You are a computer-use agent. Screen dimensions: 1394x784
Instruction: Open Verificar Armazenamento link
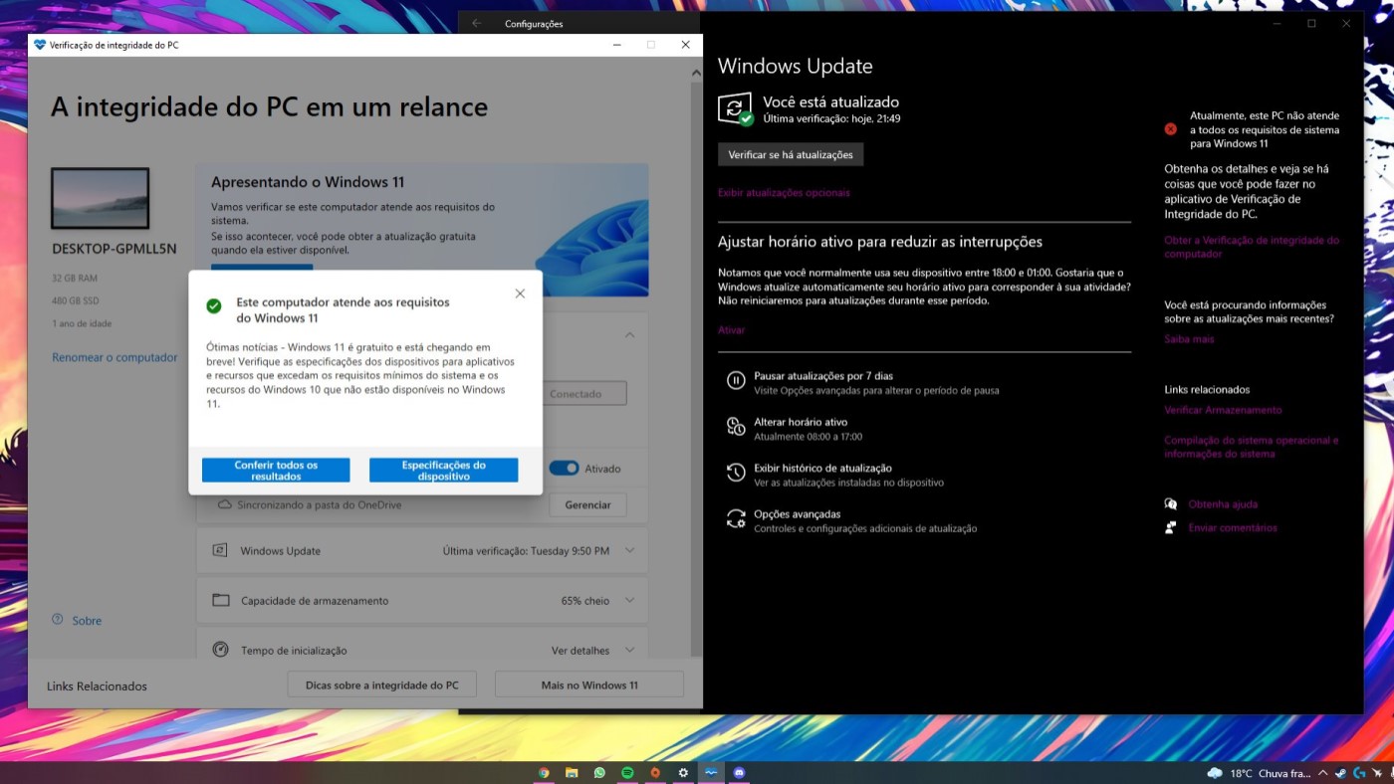pyautogui.click(x=1223, y=410)
